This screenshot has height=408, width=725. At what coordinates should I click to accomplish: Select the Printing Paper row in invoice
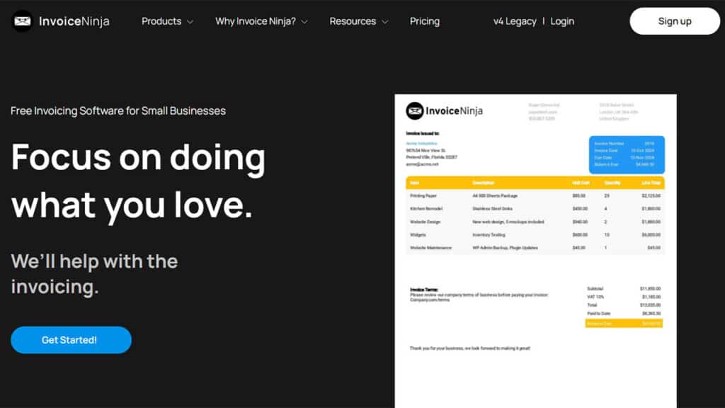pyautogui.click(x=535, y=195)
